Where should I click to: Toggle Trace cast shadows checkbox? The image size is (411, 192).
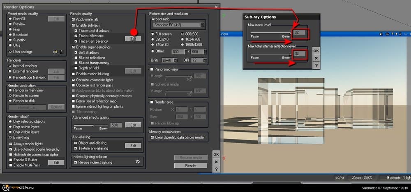coord(76,31)
